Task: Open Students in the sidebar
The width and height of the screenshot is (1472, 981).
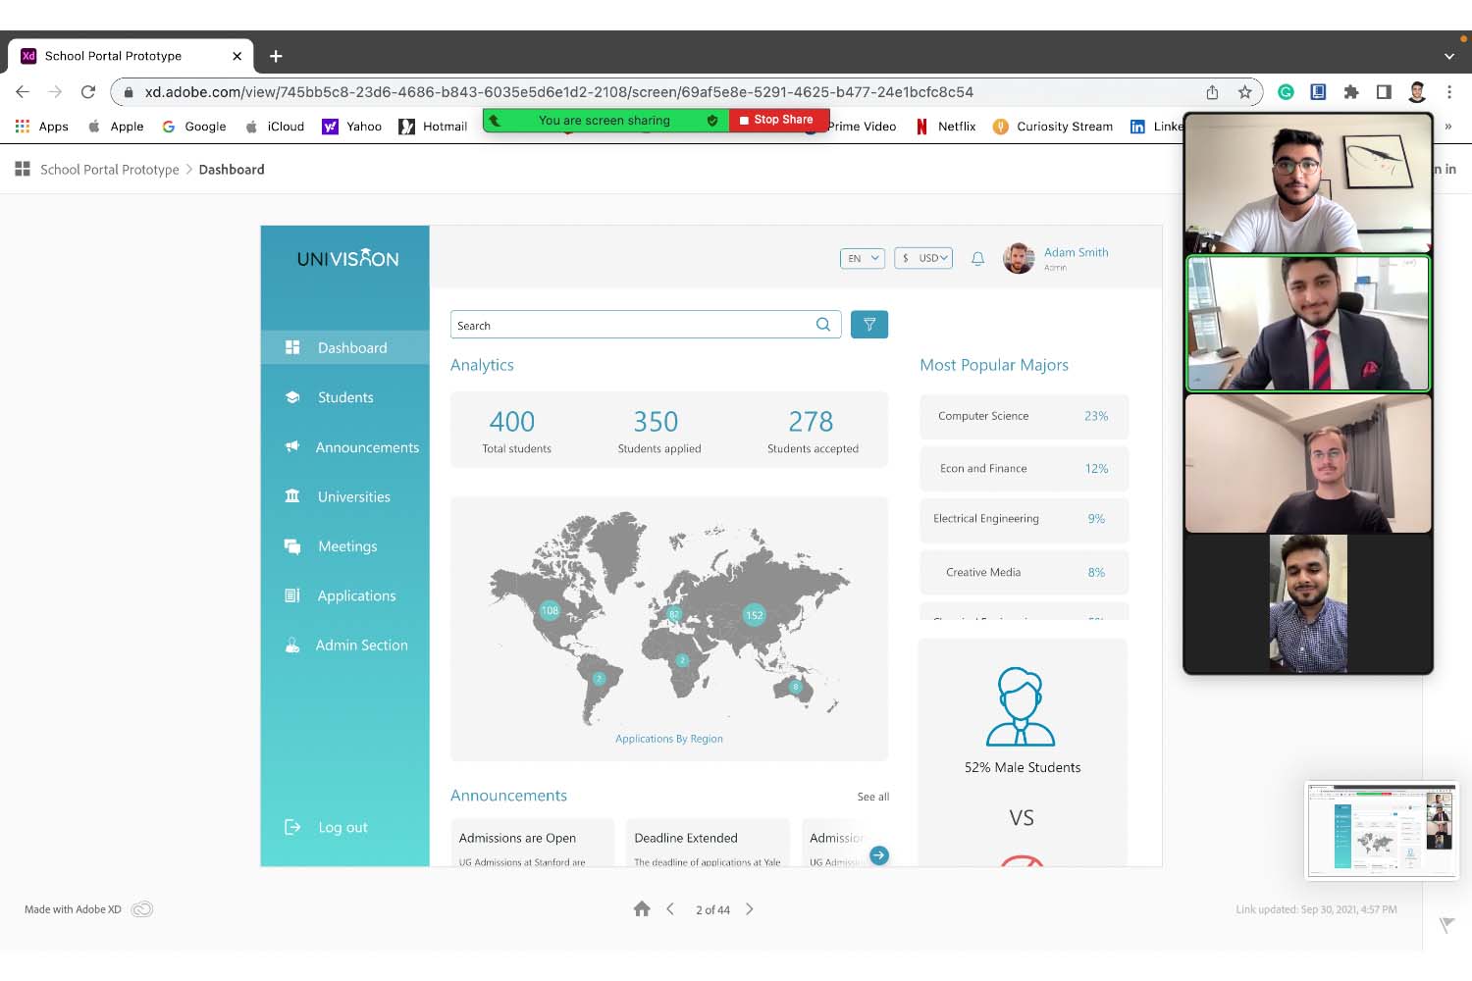Action: click(344, 397)
